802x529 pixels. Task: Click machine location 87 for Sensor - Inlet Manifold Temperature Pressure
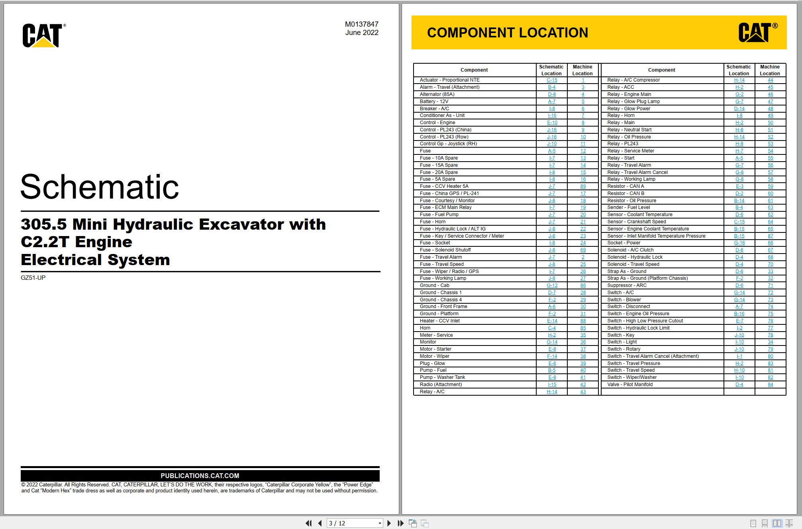click(771, 236)
